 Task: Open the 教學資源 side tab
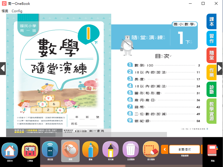click(x=211, y=111)
